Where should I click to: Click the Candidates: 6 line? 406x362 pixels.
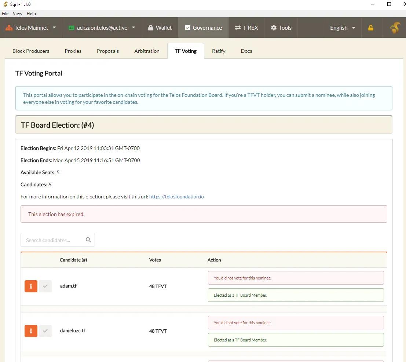coord(36,184)
